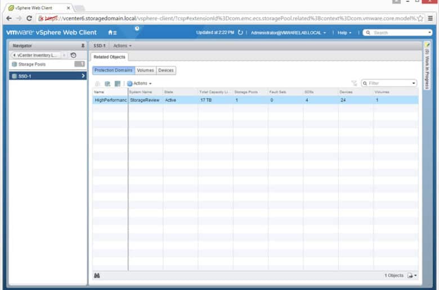Open the Storage Pools navigator entry

click(x=47, y=64)
